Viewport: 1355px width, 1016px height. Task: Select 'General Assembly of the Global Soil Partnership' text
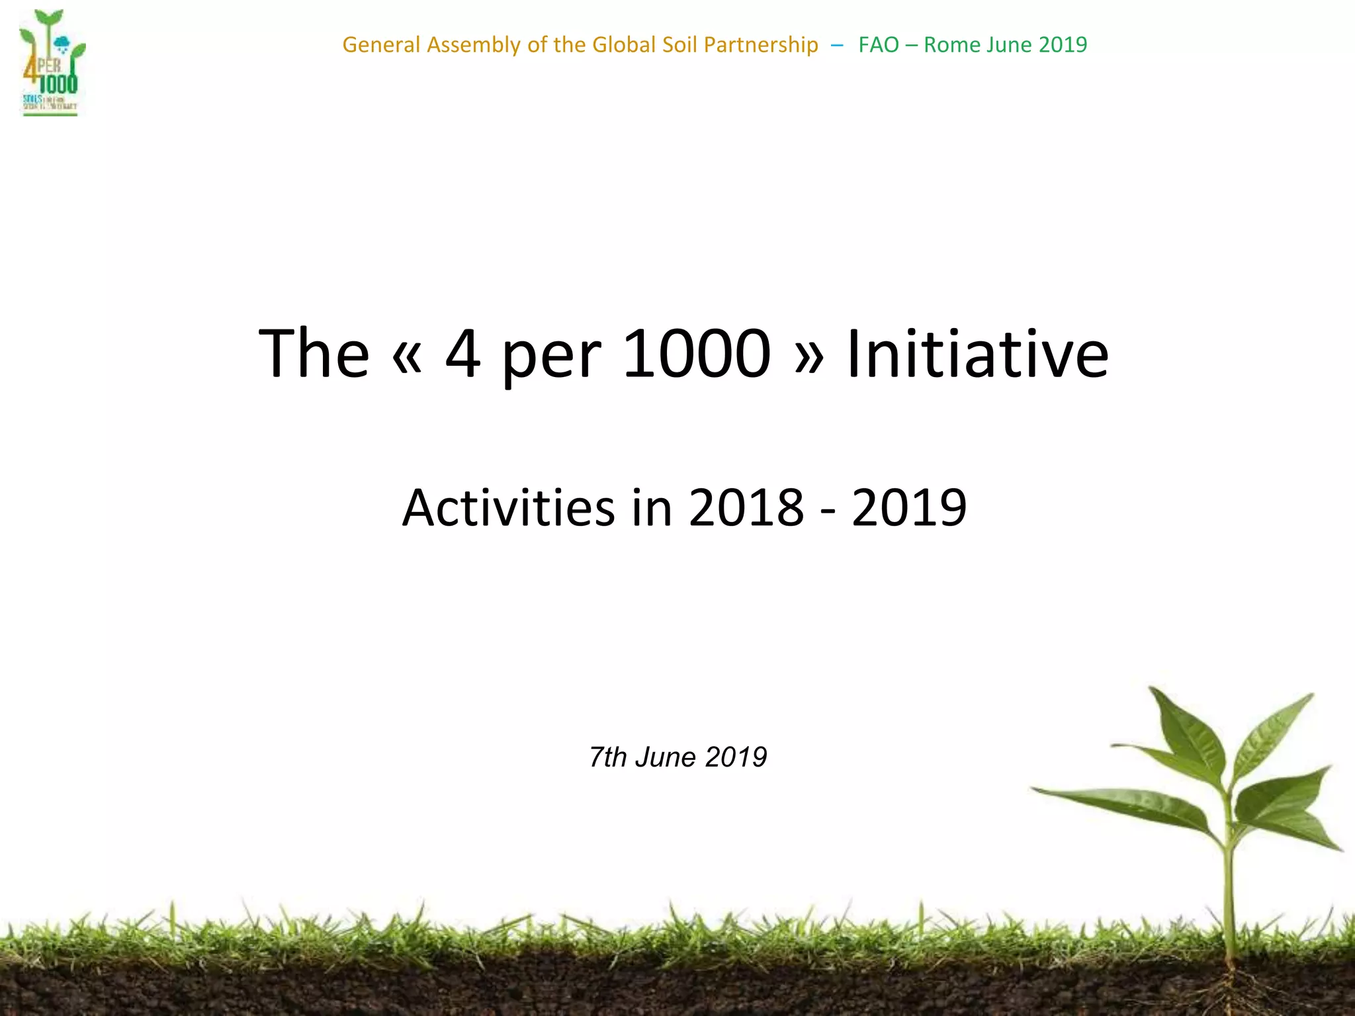[x=580, y=44]
